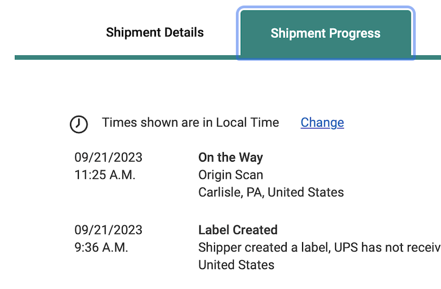Screen dimensions: 441x289
Task: Click the 'On the Way' status heading
Action: (x=230, y=157)
